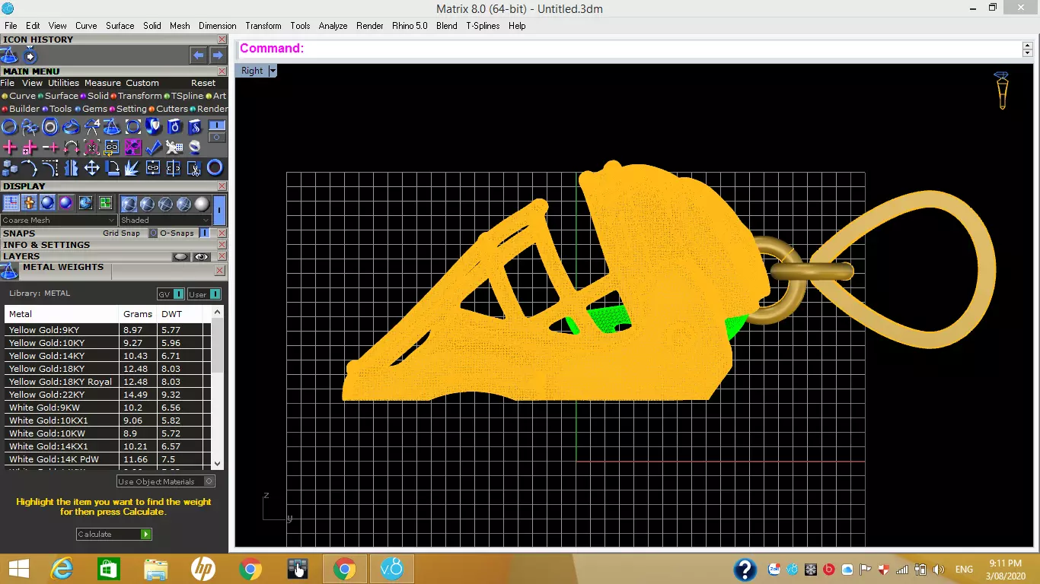Select the Move tool four-arrow icon

click(x=91, y=167)
